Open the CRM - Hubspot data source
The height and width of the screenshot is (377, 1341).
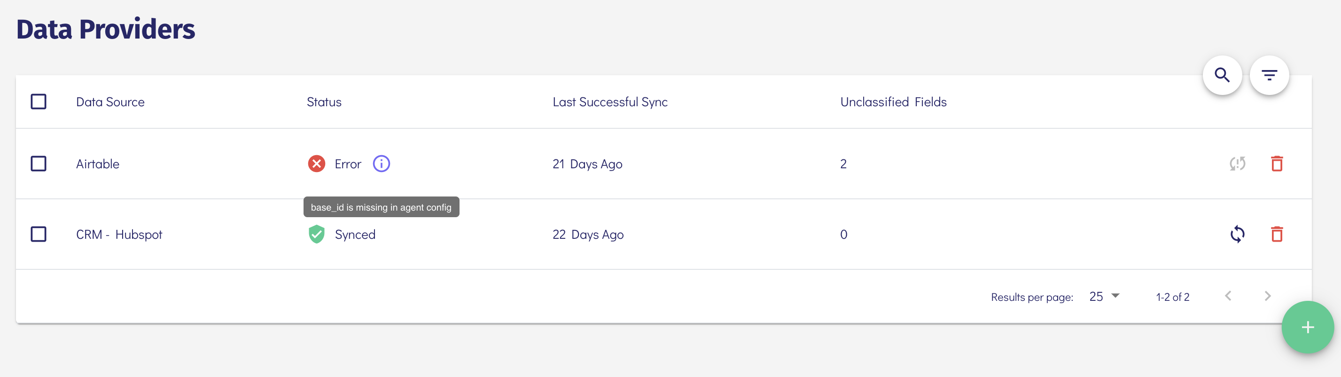pos(119,234)
